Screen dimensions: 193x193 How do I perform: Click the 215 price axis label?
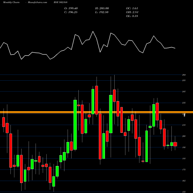coord(184,125)
